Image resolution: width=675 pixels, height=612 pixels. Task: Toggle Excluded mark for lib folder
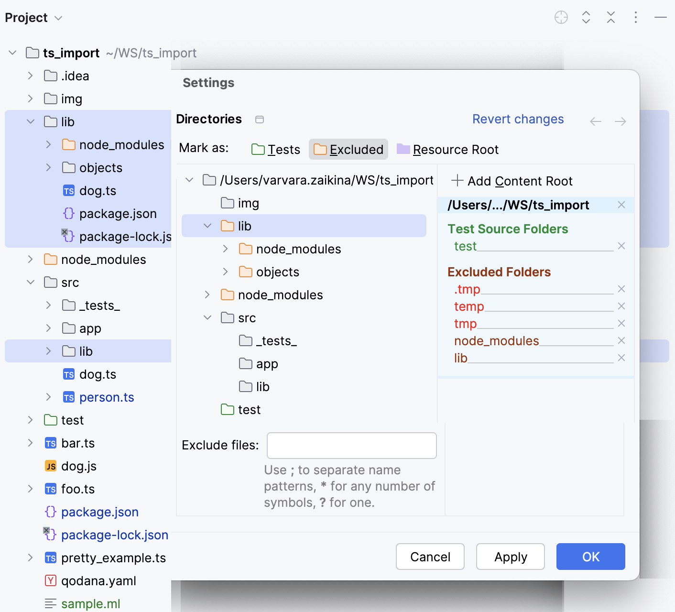point(348,149)
